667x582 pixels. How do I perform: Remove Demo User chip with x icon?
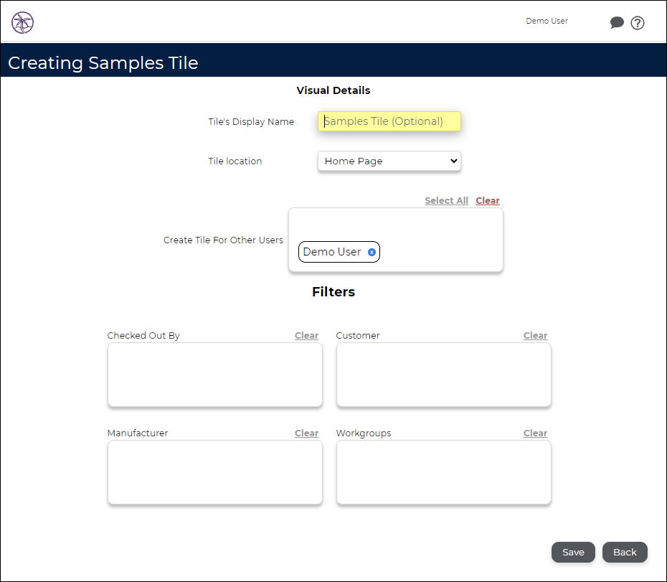pyautogui.click(x=372, y=252)
